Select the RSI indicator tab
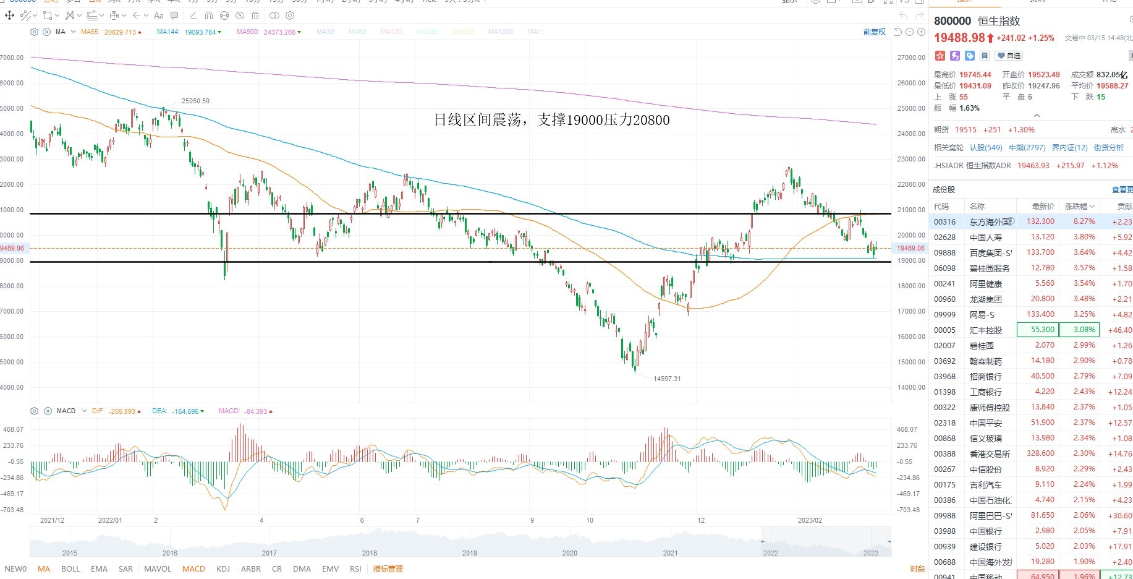The image size is (1133, 579). (355, 569)
